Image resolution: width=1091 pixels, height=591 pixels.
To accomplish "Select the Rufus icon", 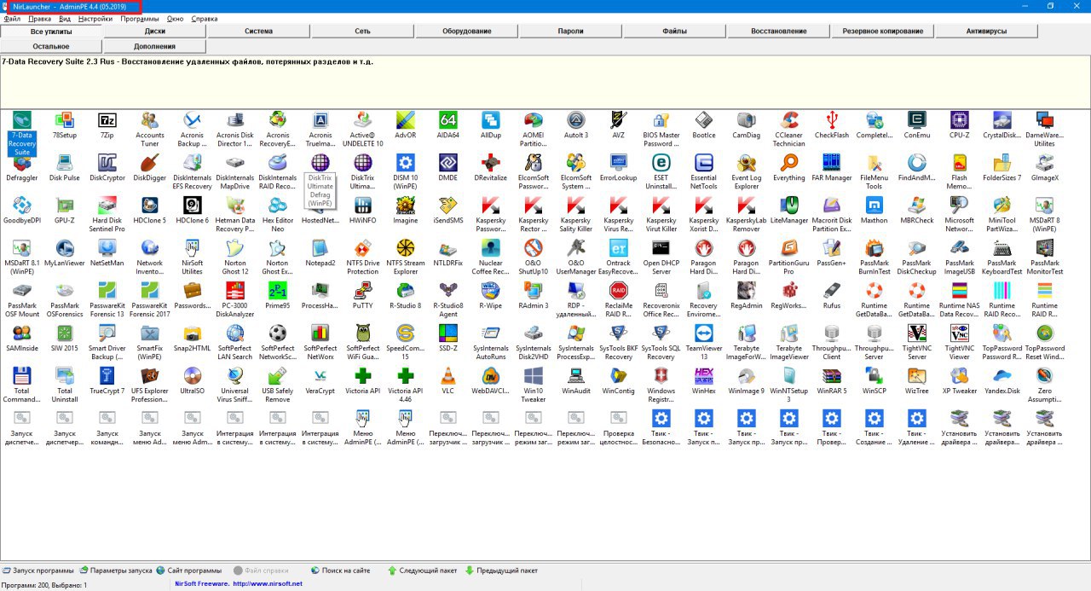I will pos(832,291).
